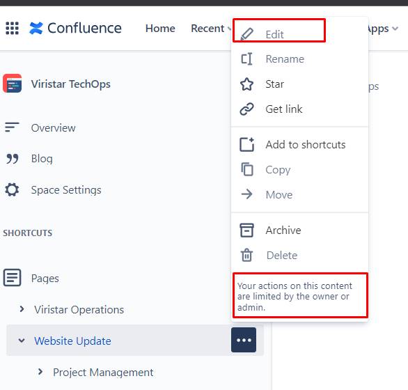408x390 pixels.
Task: Click the Confluence logo icon
Action: [x=36, y=28]
